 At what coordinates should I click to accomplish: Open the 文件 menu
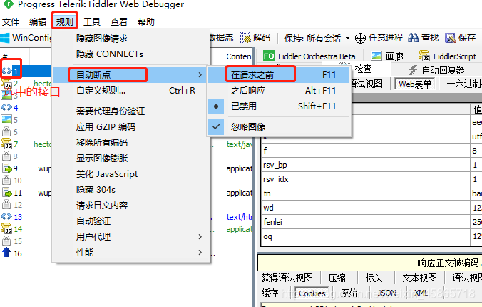click(11, 21)
